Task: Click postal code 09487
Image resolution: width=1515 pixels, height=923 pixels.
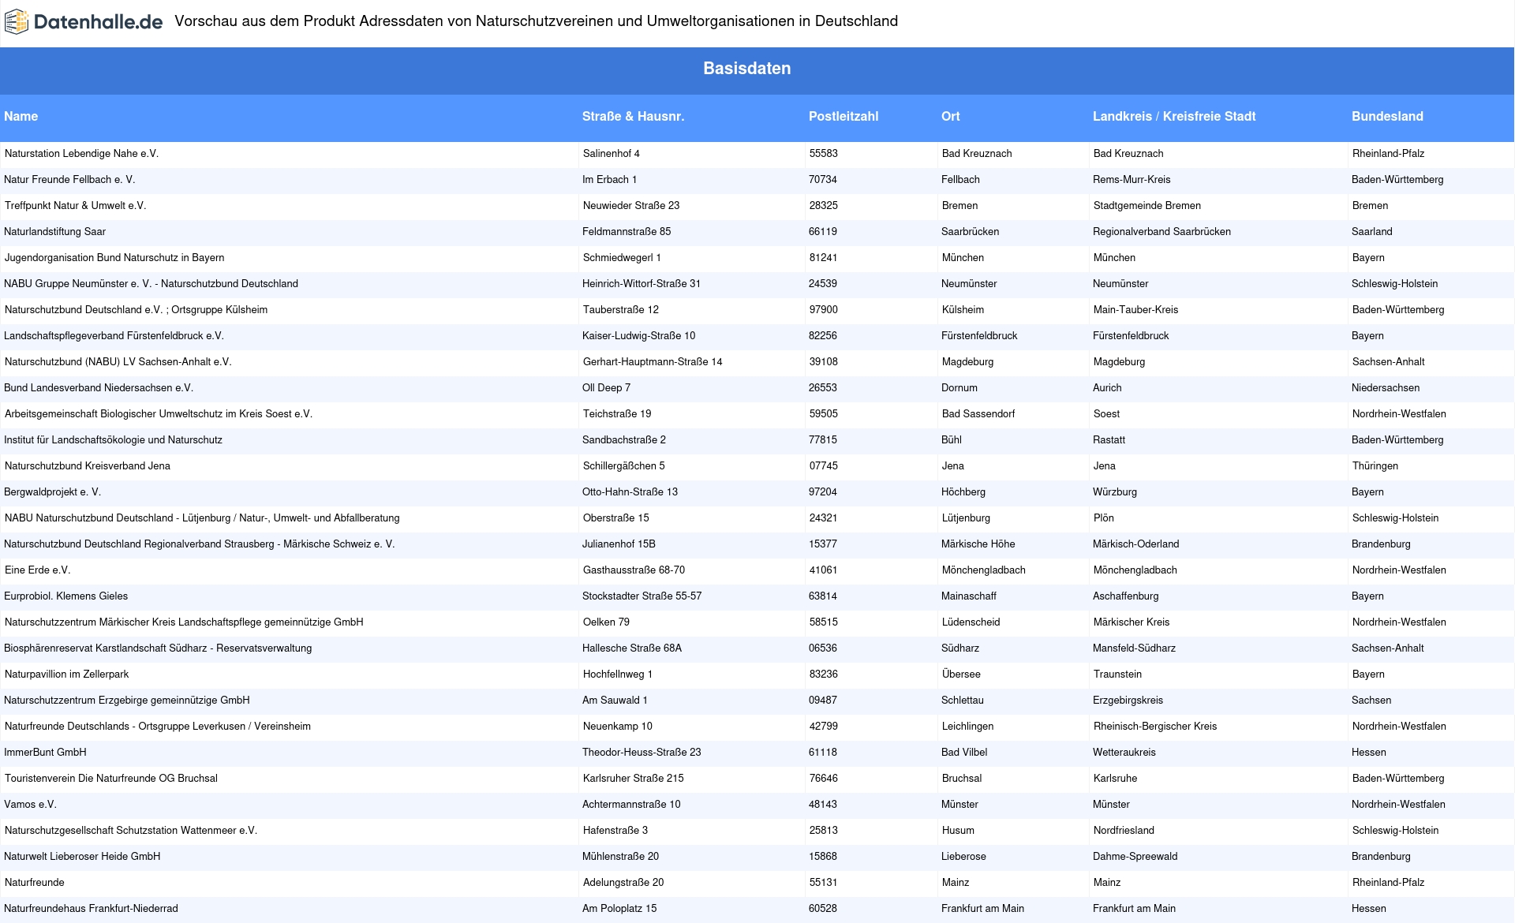Action: 823,701
